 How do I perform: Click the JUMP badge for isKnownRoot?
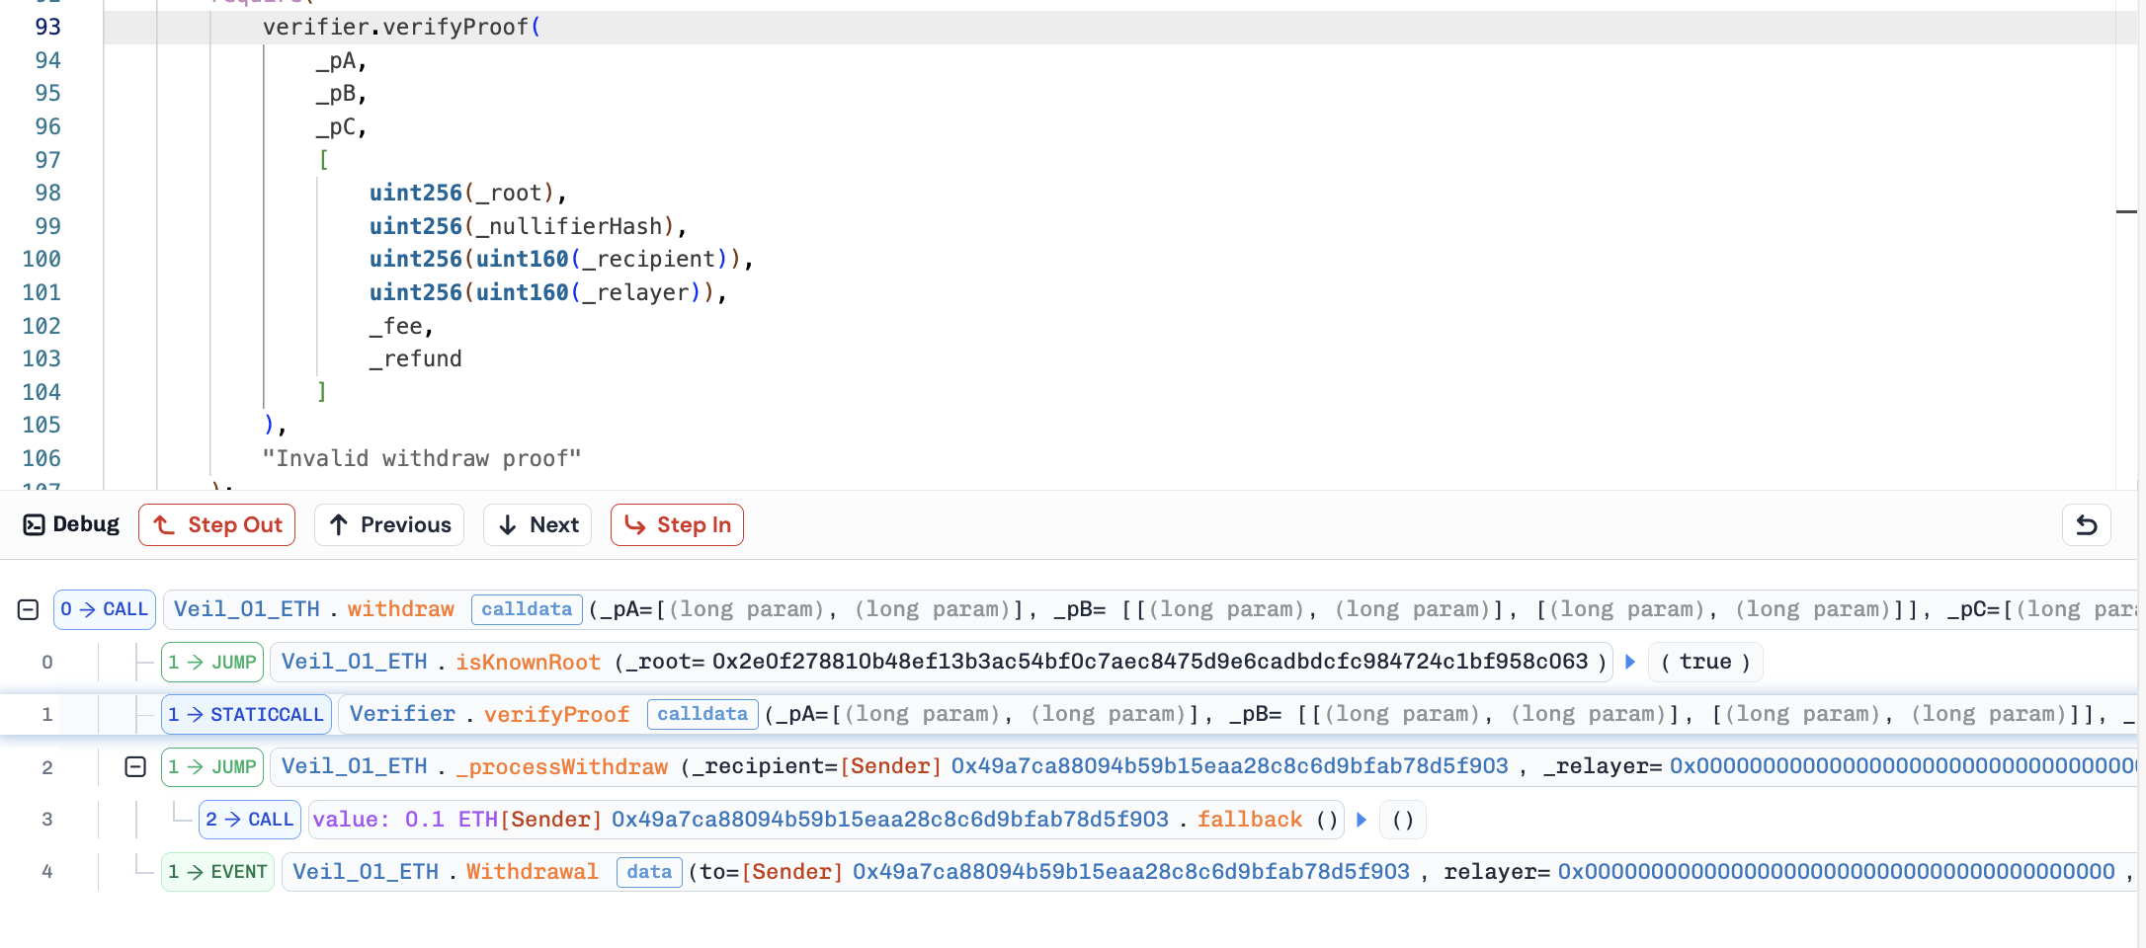click(212, 662)
